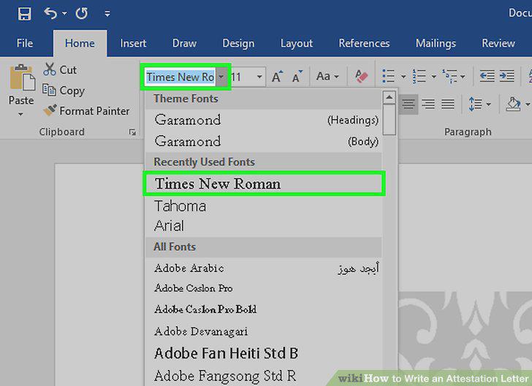
Task: Click the Undo arrow icon
Action: (x=50, y=13)
